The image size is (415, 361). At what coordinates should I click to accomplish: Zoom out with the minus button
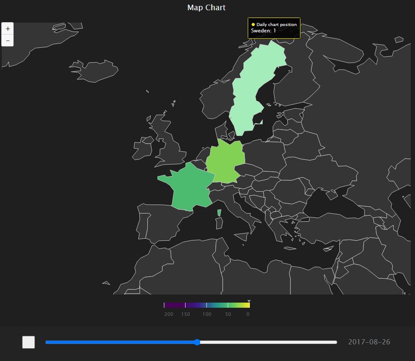click(x=8, y=41)
